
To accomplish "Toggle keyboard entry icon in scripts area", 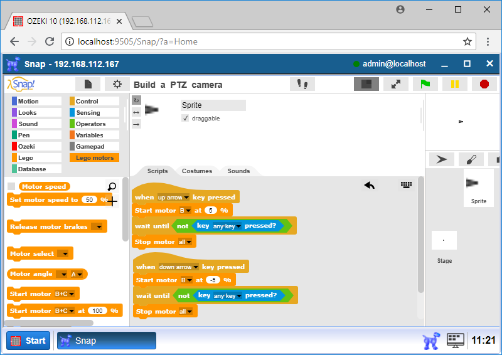I will click(406, 184).
